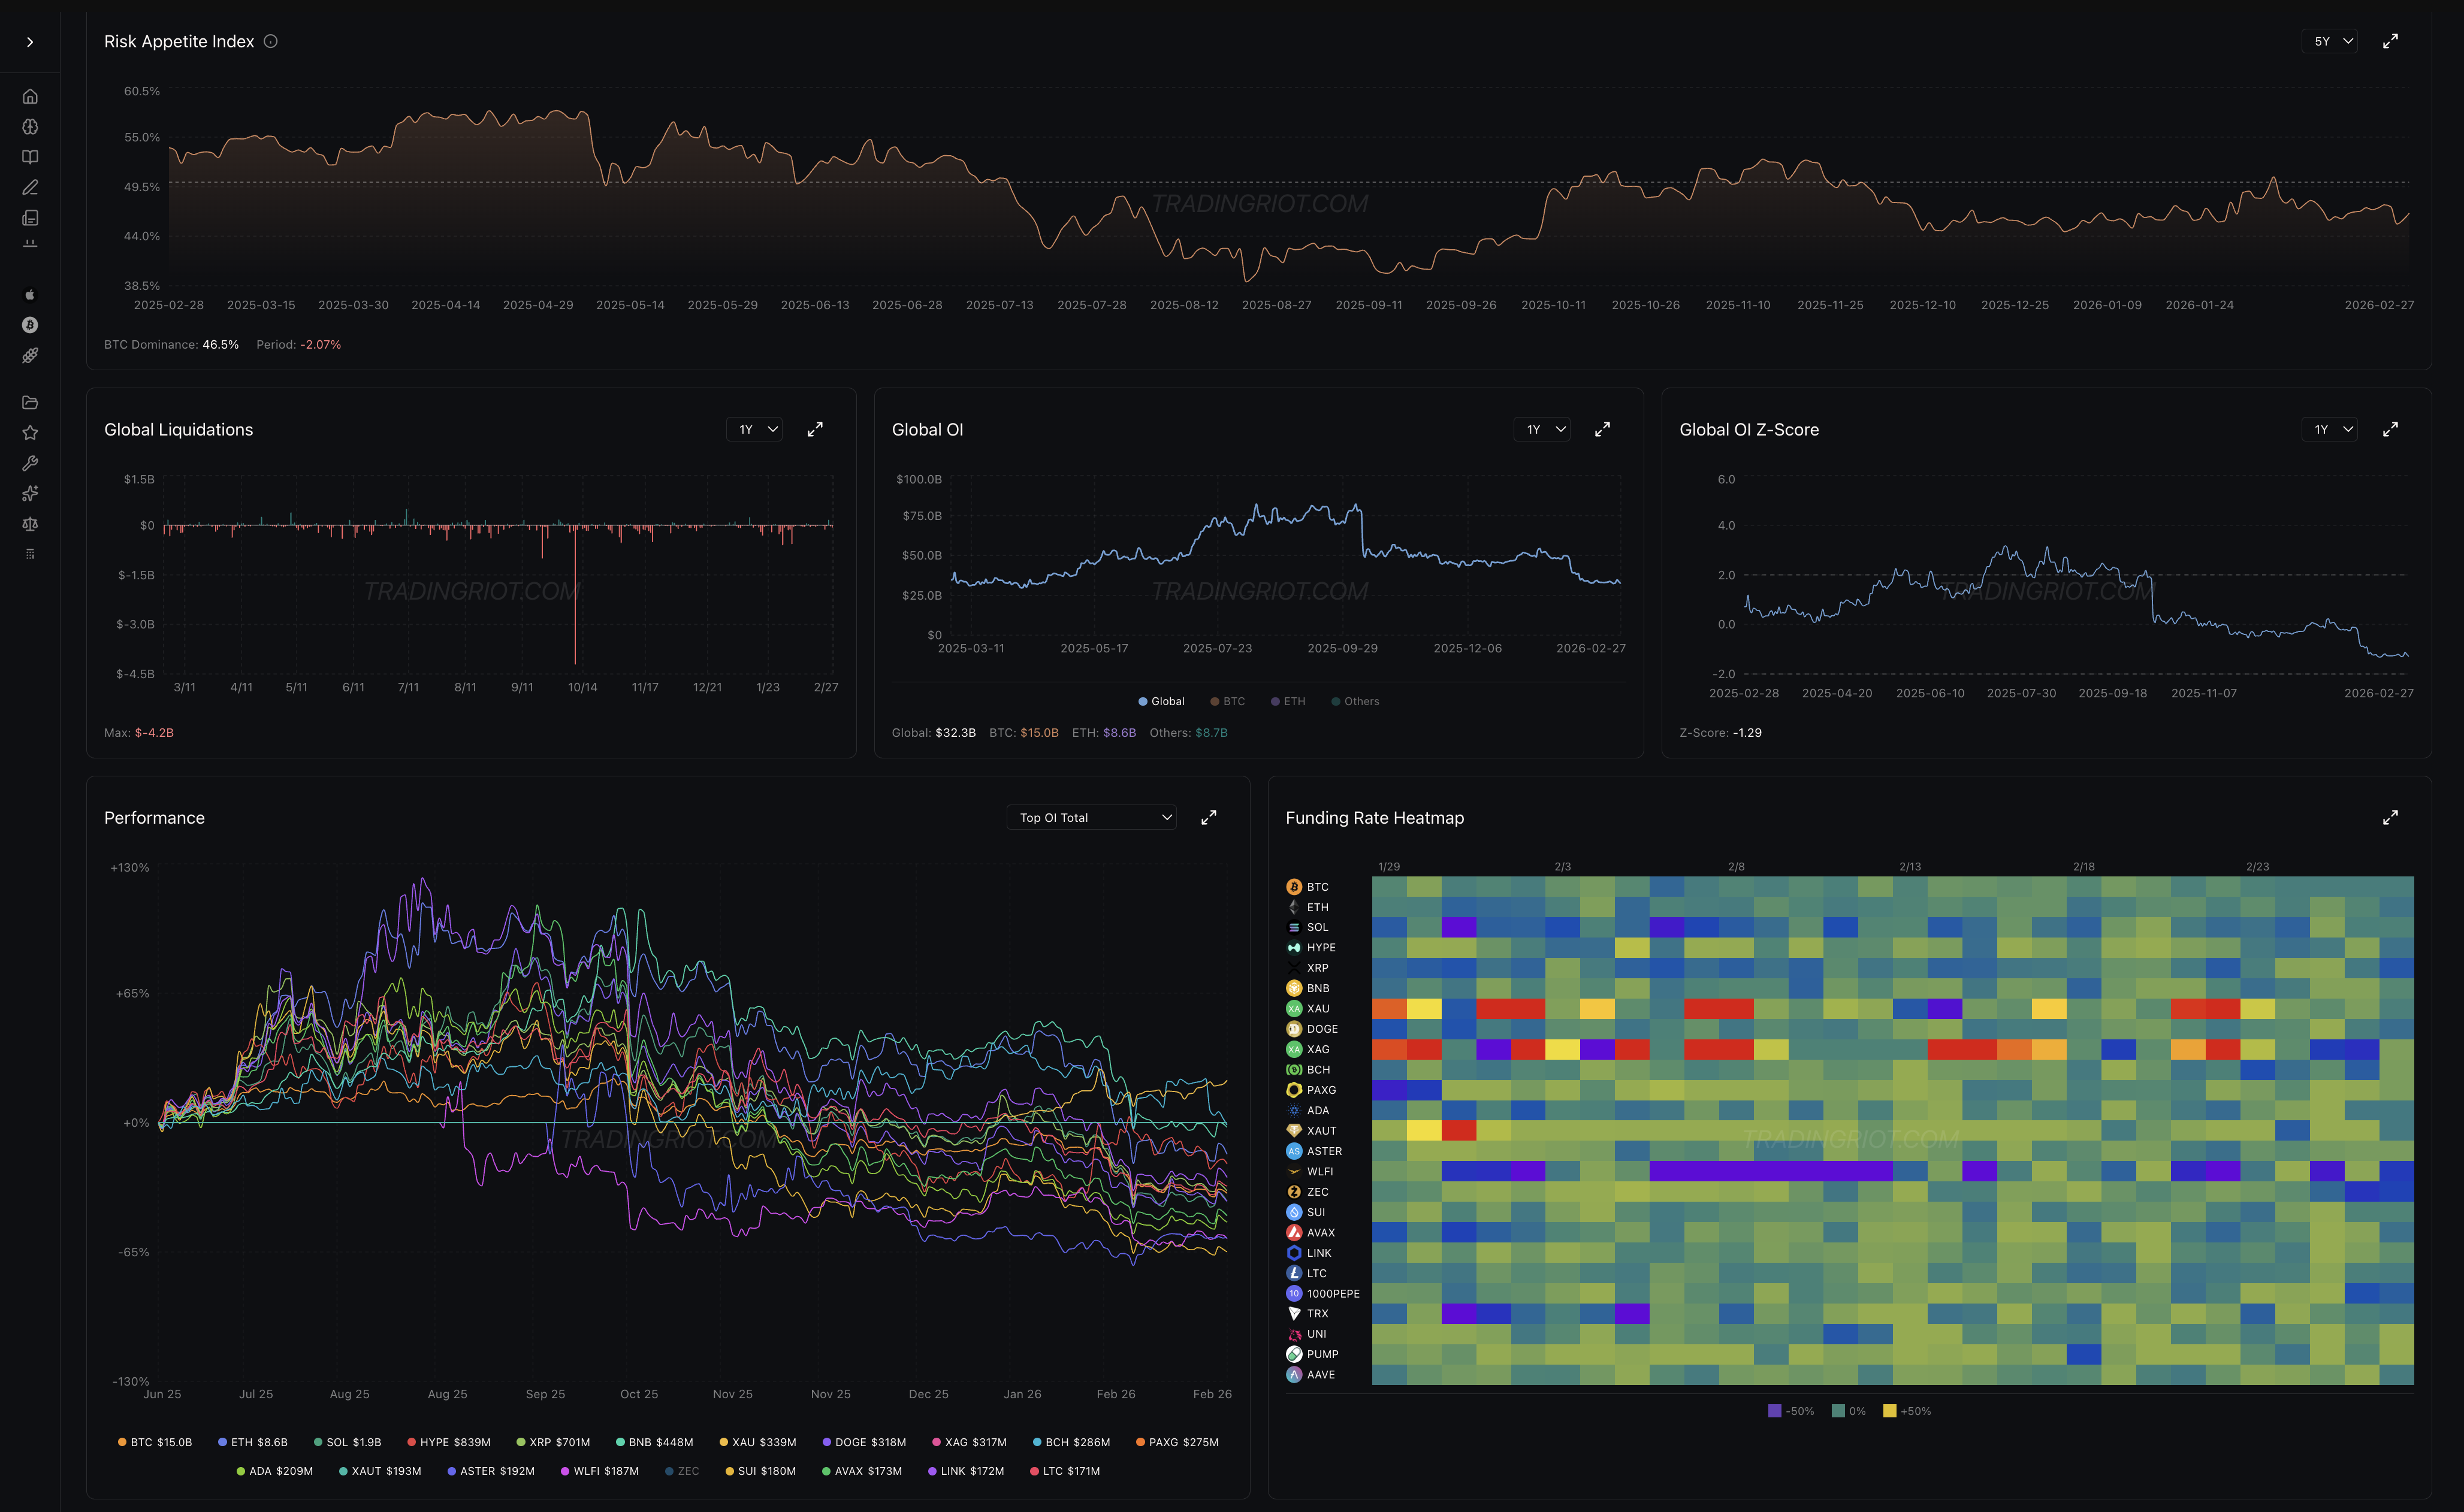Open the book/docs icon in the sidebar
The width and height of the screenshot is (2464, 1512).
tap(30, 157)
